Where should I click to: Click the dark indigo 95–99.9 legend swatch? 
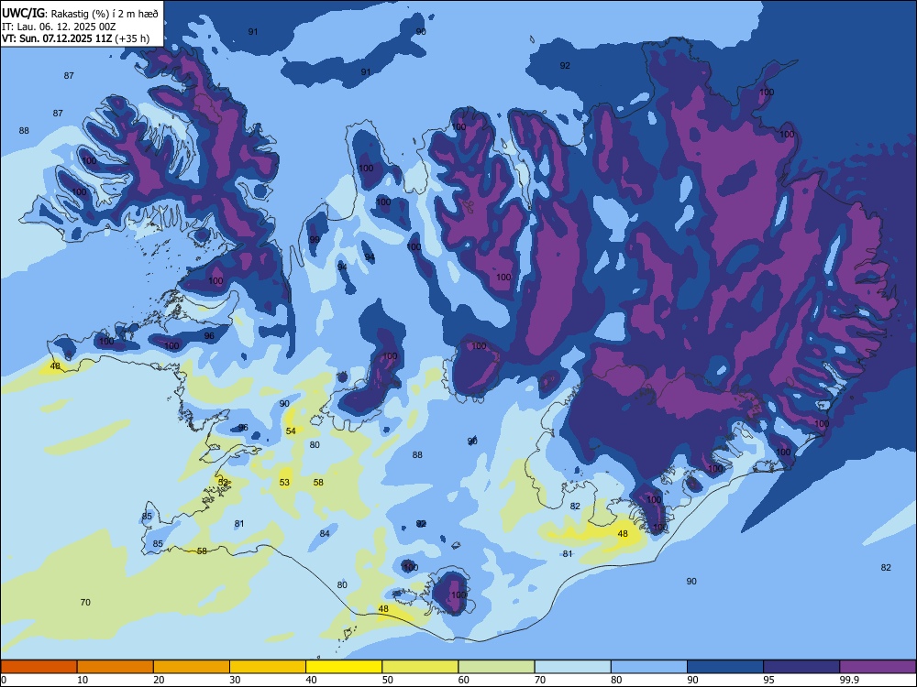click(x=801, y=667)
